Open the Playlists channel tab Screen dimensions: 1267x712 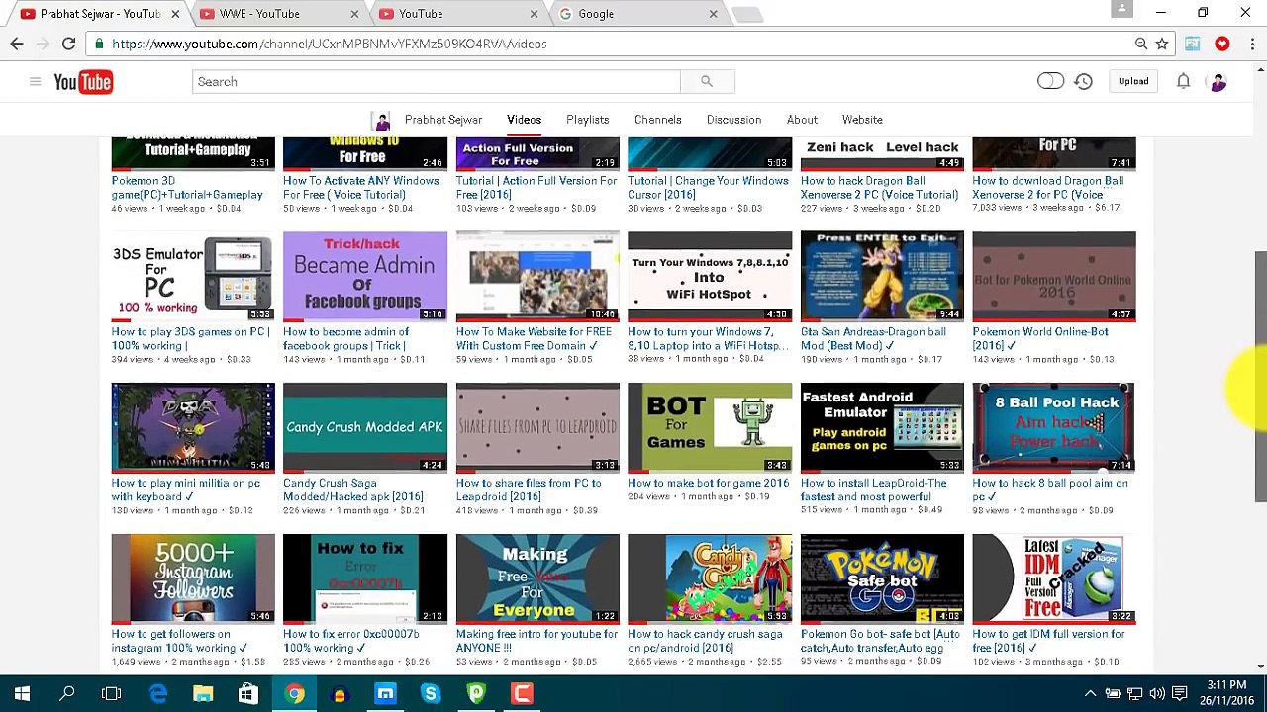point(588,120)
